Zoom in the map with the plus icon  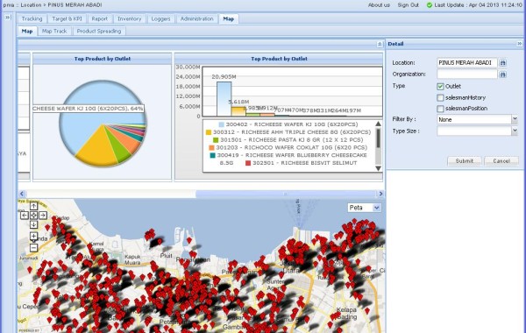coord(33,236)
